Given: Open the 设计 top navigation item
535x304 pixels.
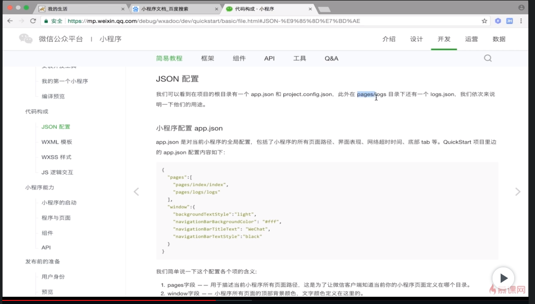Looking at the screenshot, I should (416, 39).
